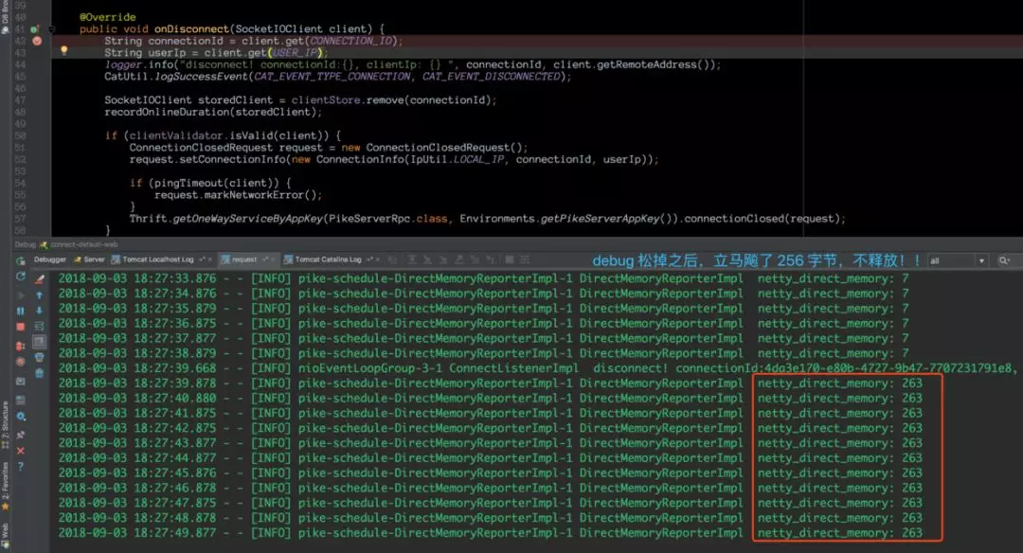Click USER_IP constant on line 43
Image resolution: width=1023 pixels, height=553 pixels.
coord(295,53)
